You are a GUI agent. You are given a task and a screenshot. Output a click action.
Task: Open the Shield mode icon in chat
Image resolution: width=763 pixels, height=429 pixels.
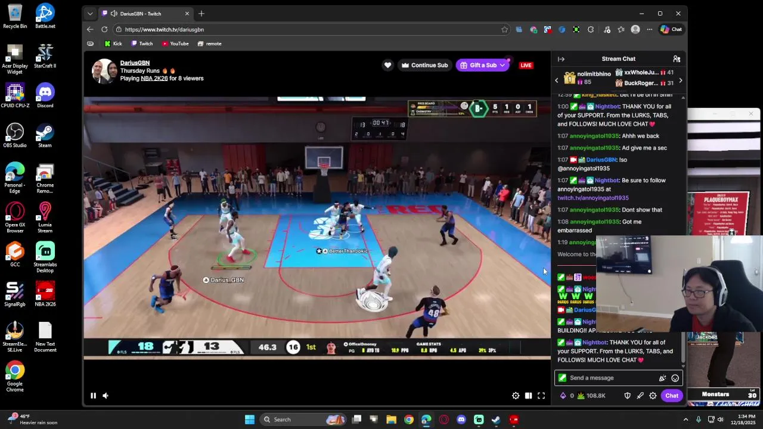coord(627,396)
